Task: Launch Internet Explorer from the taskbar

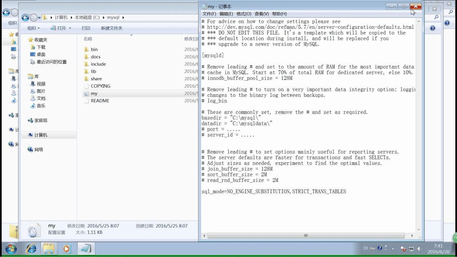Action: click(31, 248)
